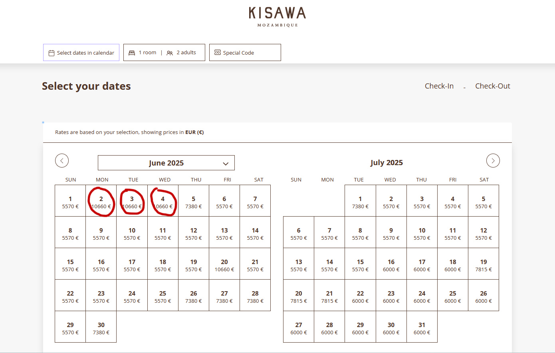The height and width of the screenshot is (353, 555).
Task: Choose July 31 in the calendar
Action: point(422,328)
